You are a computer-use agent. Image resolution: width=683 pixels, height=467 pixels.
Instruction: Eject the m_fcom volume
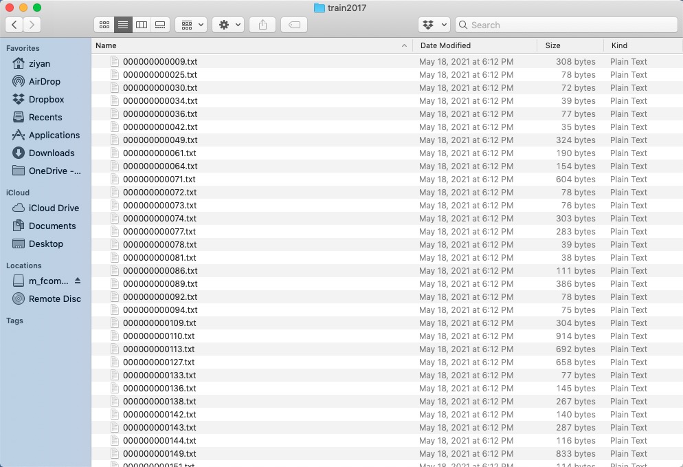click(78, 281)
